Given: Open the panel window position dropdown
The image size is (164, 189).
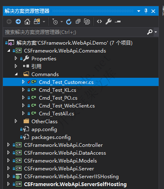Looking at the screenshot, I should point(139,11).
